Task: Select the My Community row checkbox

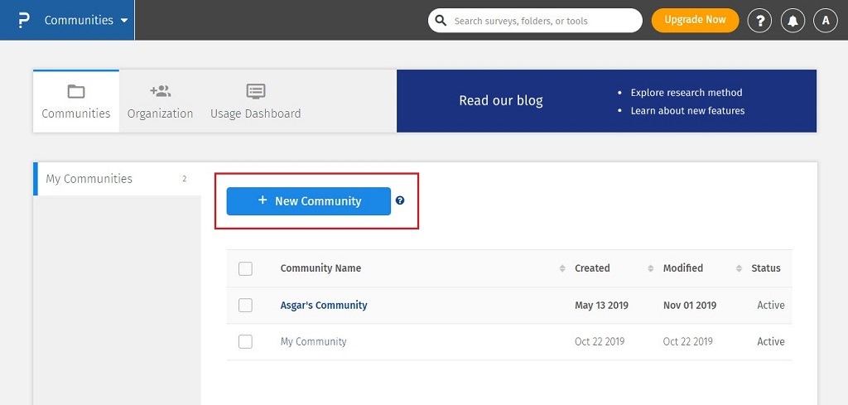Action: click(245, 341)
